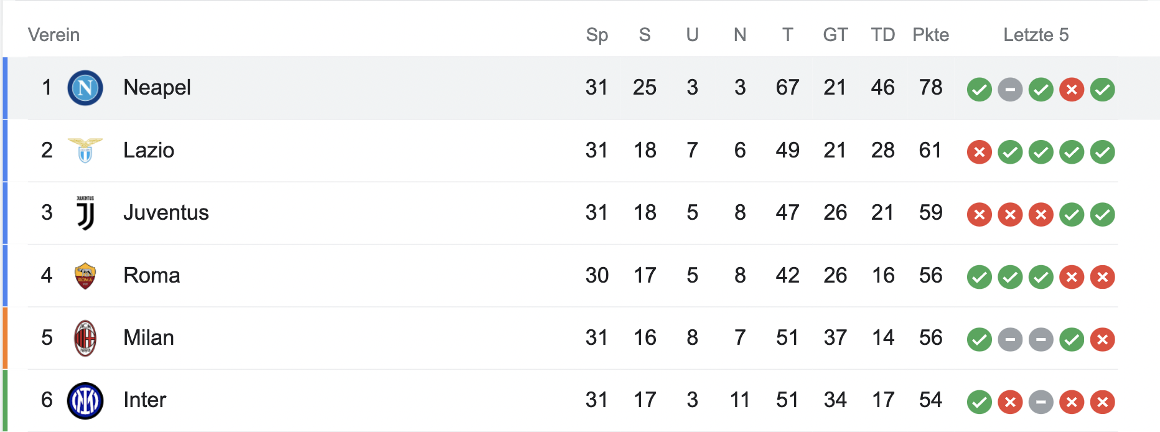Click the Neapel club logo
Viewport: 1160px width, 432px height.
coord(85,88)
